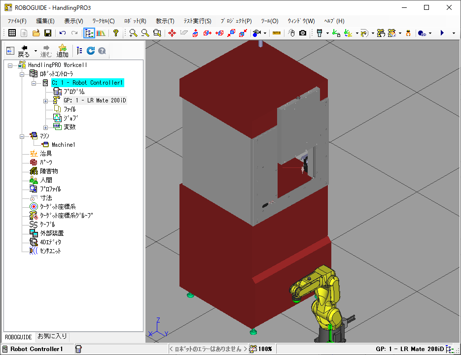Expand the GP: 1 - LR Mate 200iD node
This screenshot has height=355, width=461.
pos(46,100)
